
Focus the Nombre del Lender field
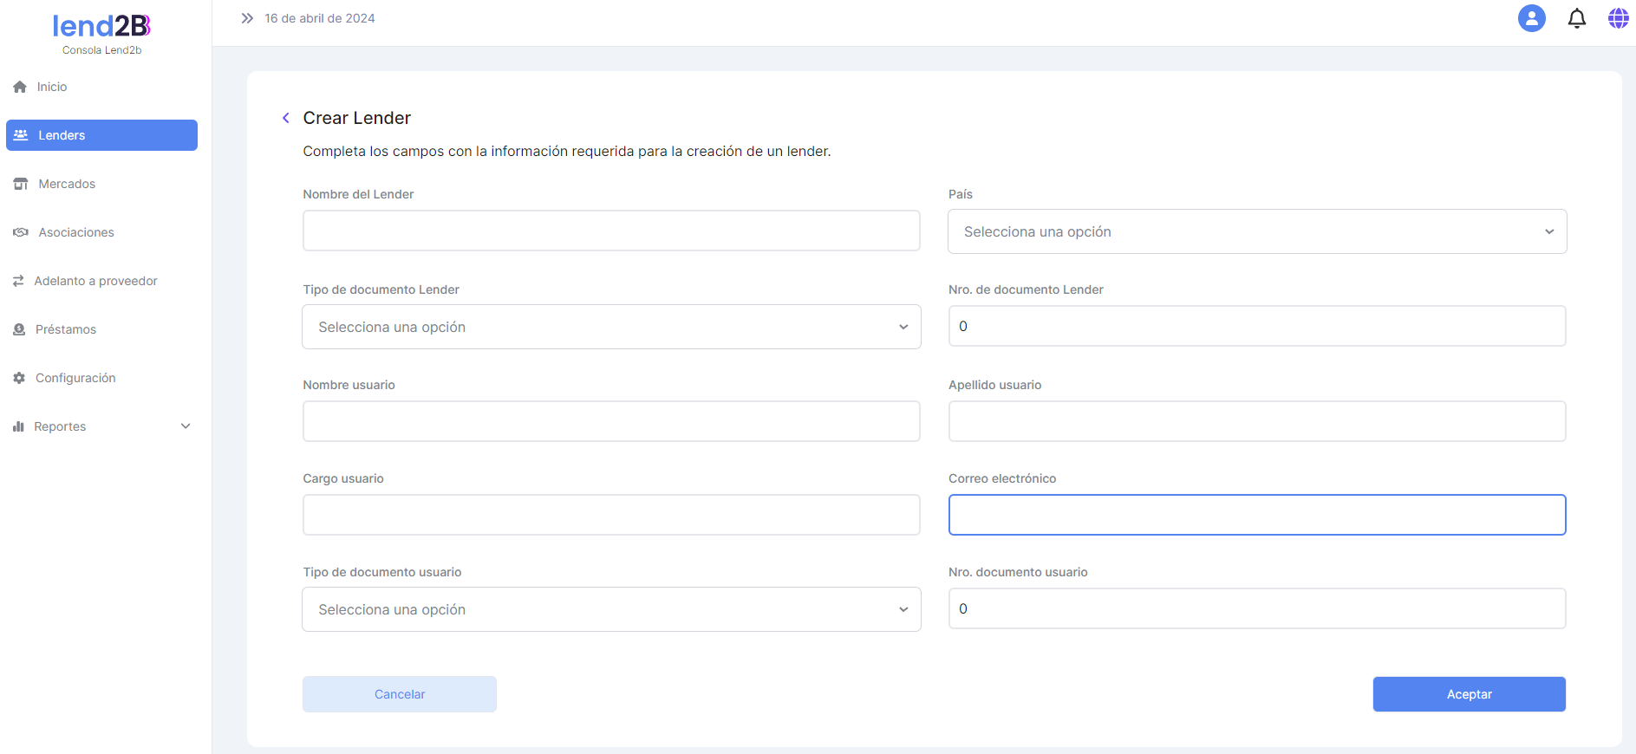[611, 231]
